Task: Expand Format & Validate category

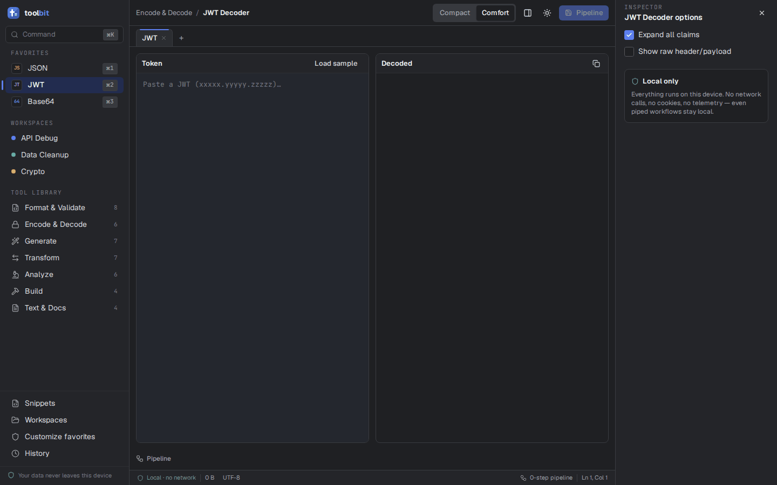Action: click(64, 208)
